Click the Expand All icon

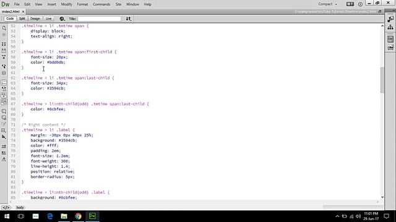tap(4, 57)
